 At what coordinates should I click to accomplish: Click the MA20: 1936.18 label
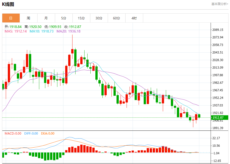point(68,31)
